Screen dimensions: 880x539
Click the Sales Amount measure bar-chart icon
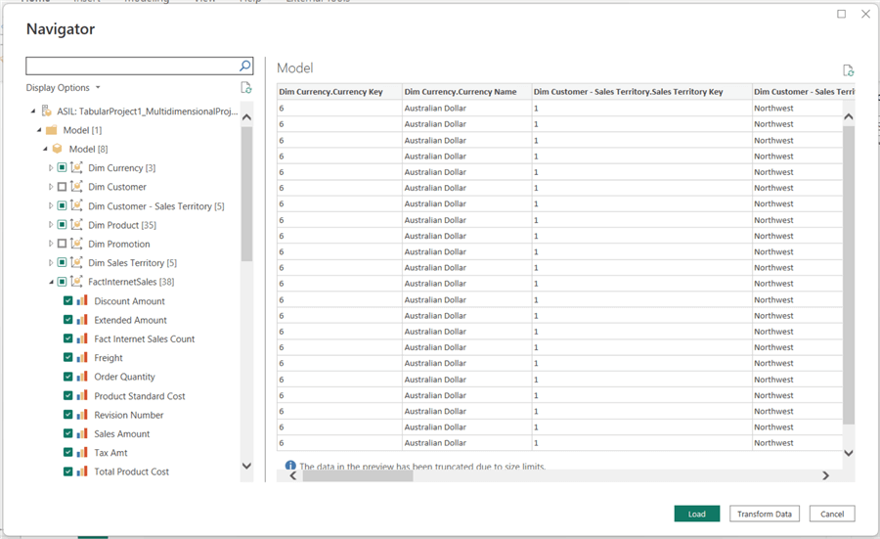82,433
